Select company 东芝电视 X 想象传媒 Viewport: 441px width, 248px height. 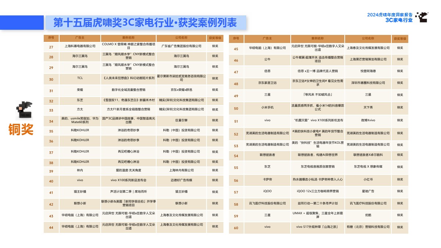368,166
